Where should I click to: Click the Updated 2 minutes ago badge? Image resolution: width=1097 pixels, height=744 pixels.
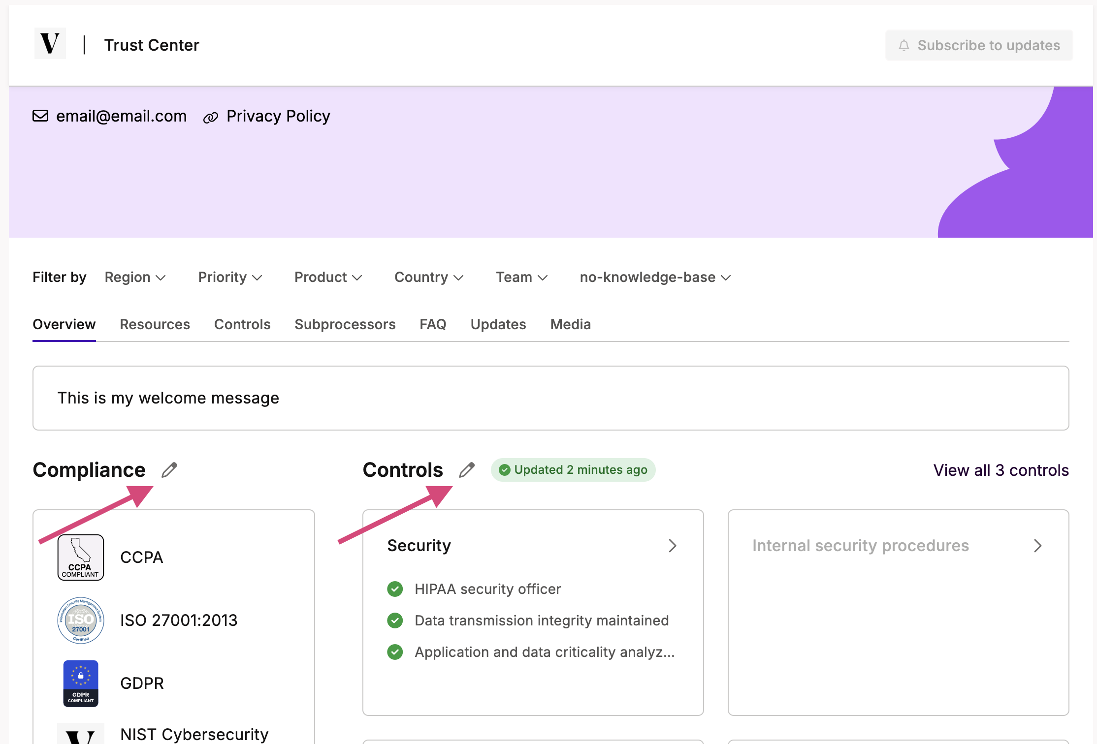click(573, 470)
